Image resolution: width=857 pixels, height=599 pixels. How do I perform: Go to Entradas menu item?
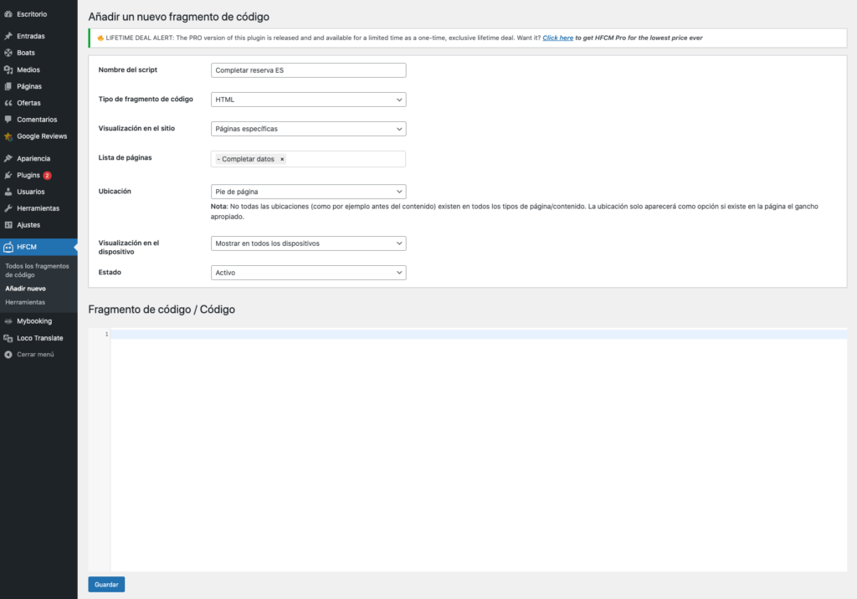(31, 36)
